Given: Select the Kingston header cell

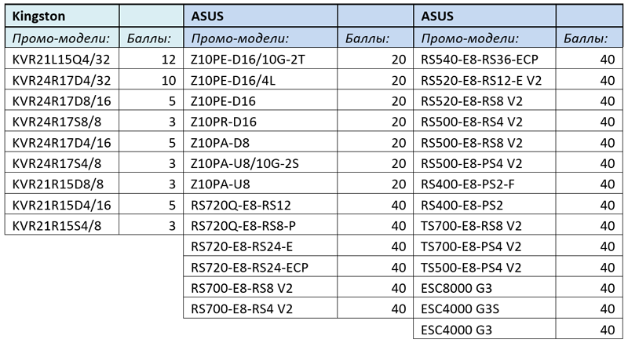Looking at the screenshot, I should [x=62, y=16].
